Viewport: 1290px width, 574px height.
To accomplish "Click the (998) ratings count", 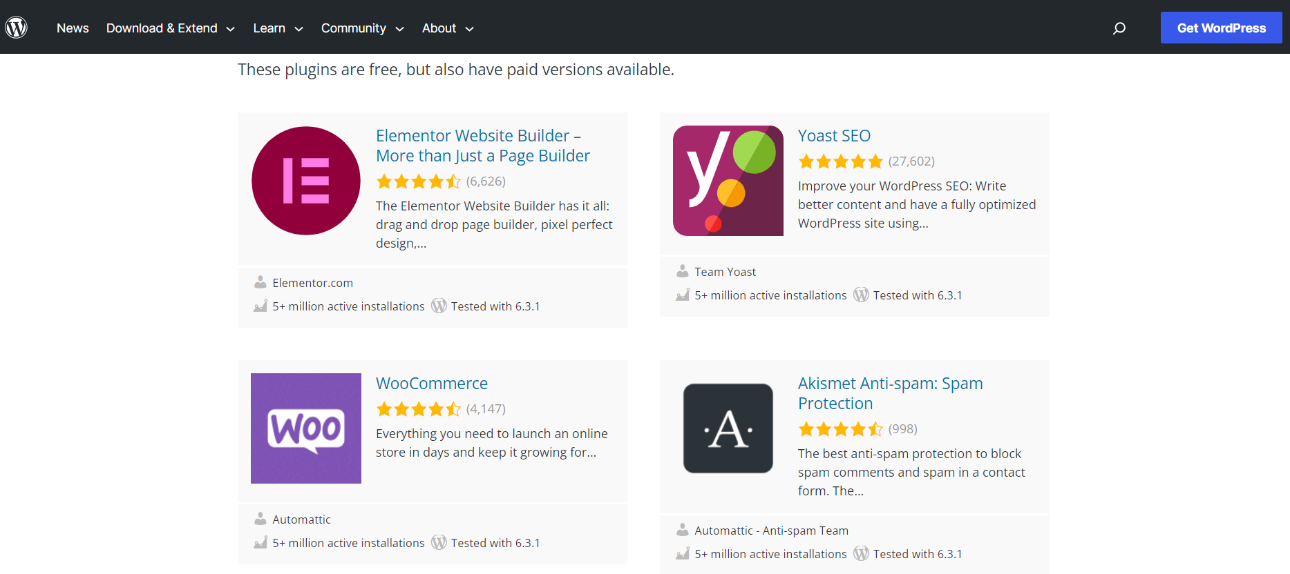I will (903, 429).
